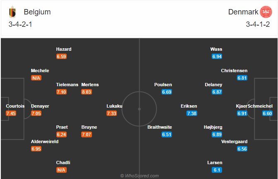Click Eriksen's 7.38 rating badge

click(192, 113)
